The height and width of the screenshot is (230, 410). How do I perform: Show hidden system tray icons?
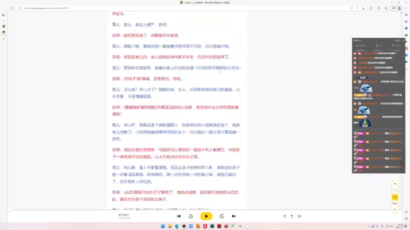pyautogui.click(x=368, y=226)
